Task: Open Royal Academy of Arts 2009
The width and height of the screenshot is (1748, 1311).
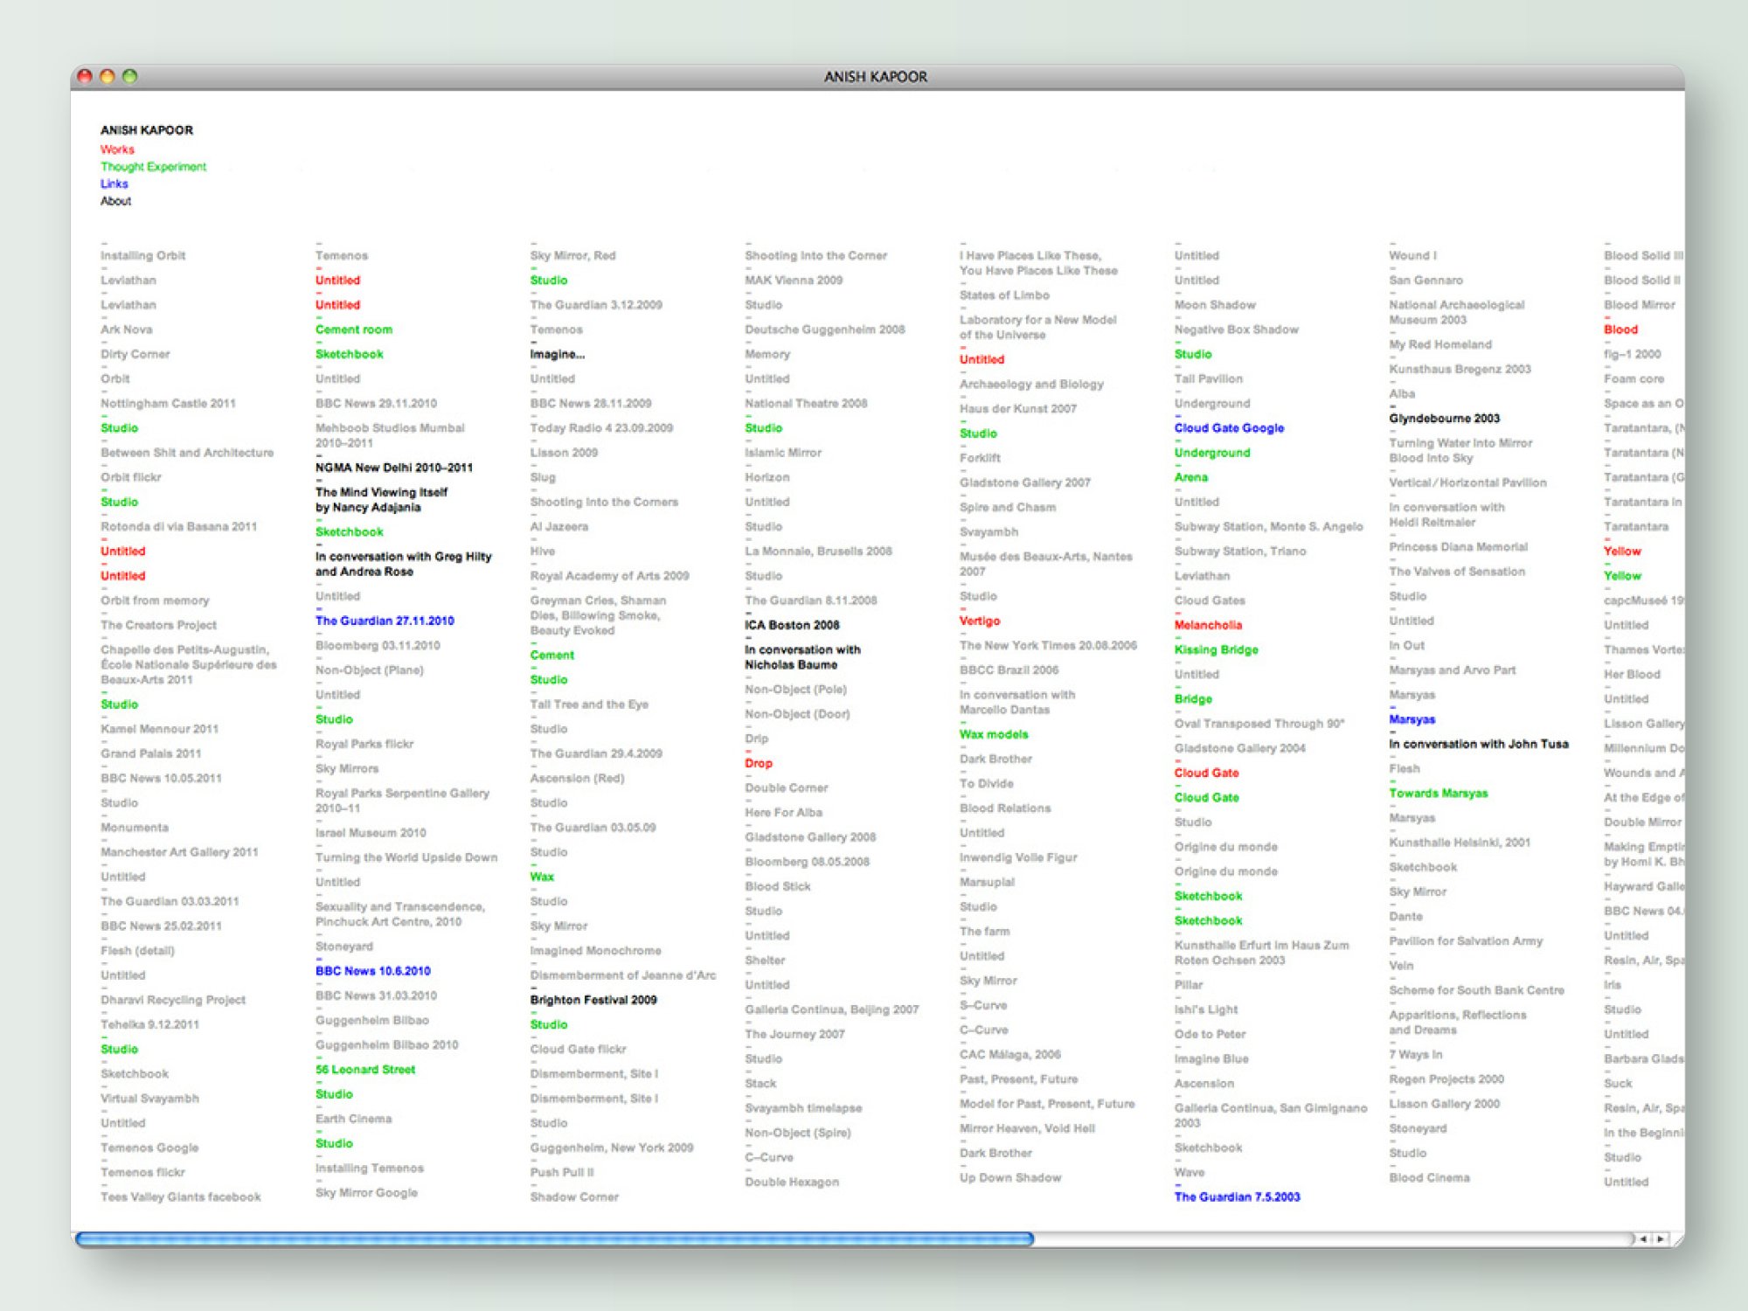Action: pos(609,576)
